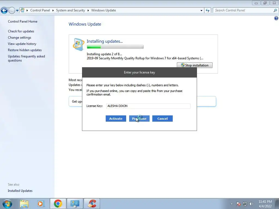The height and width of the screenshot is (209, 279).
Task: Select Windows Update breadcrumb
Action: (104, 10)
